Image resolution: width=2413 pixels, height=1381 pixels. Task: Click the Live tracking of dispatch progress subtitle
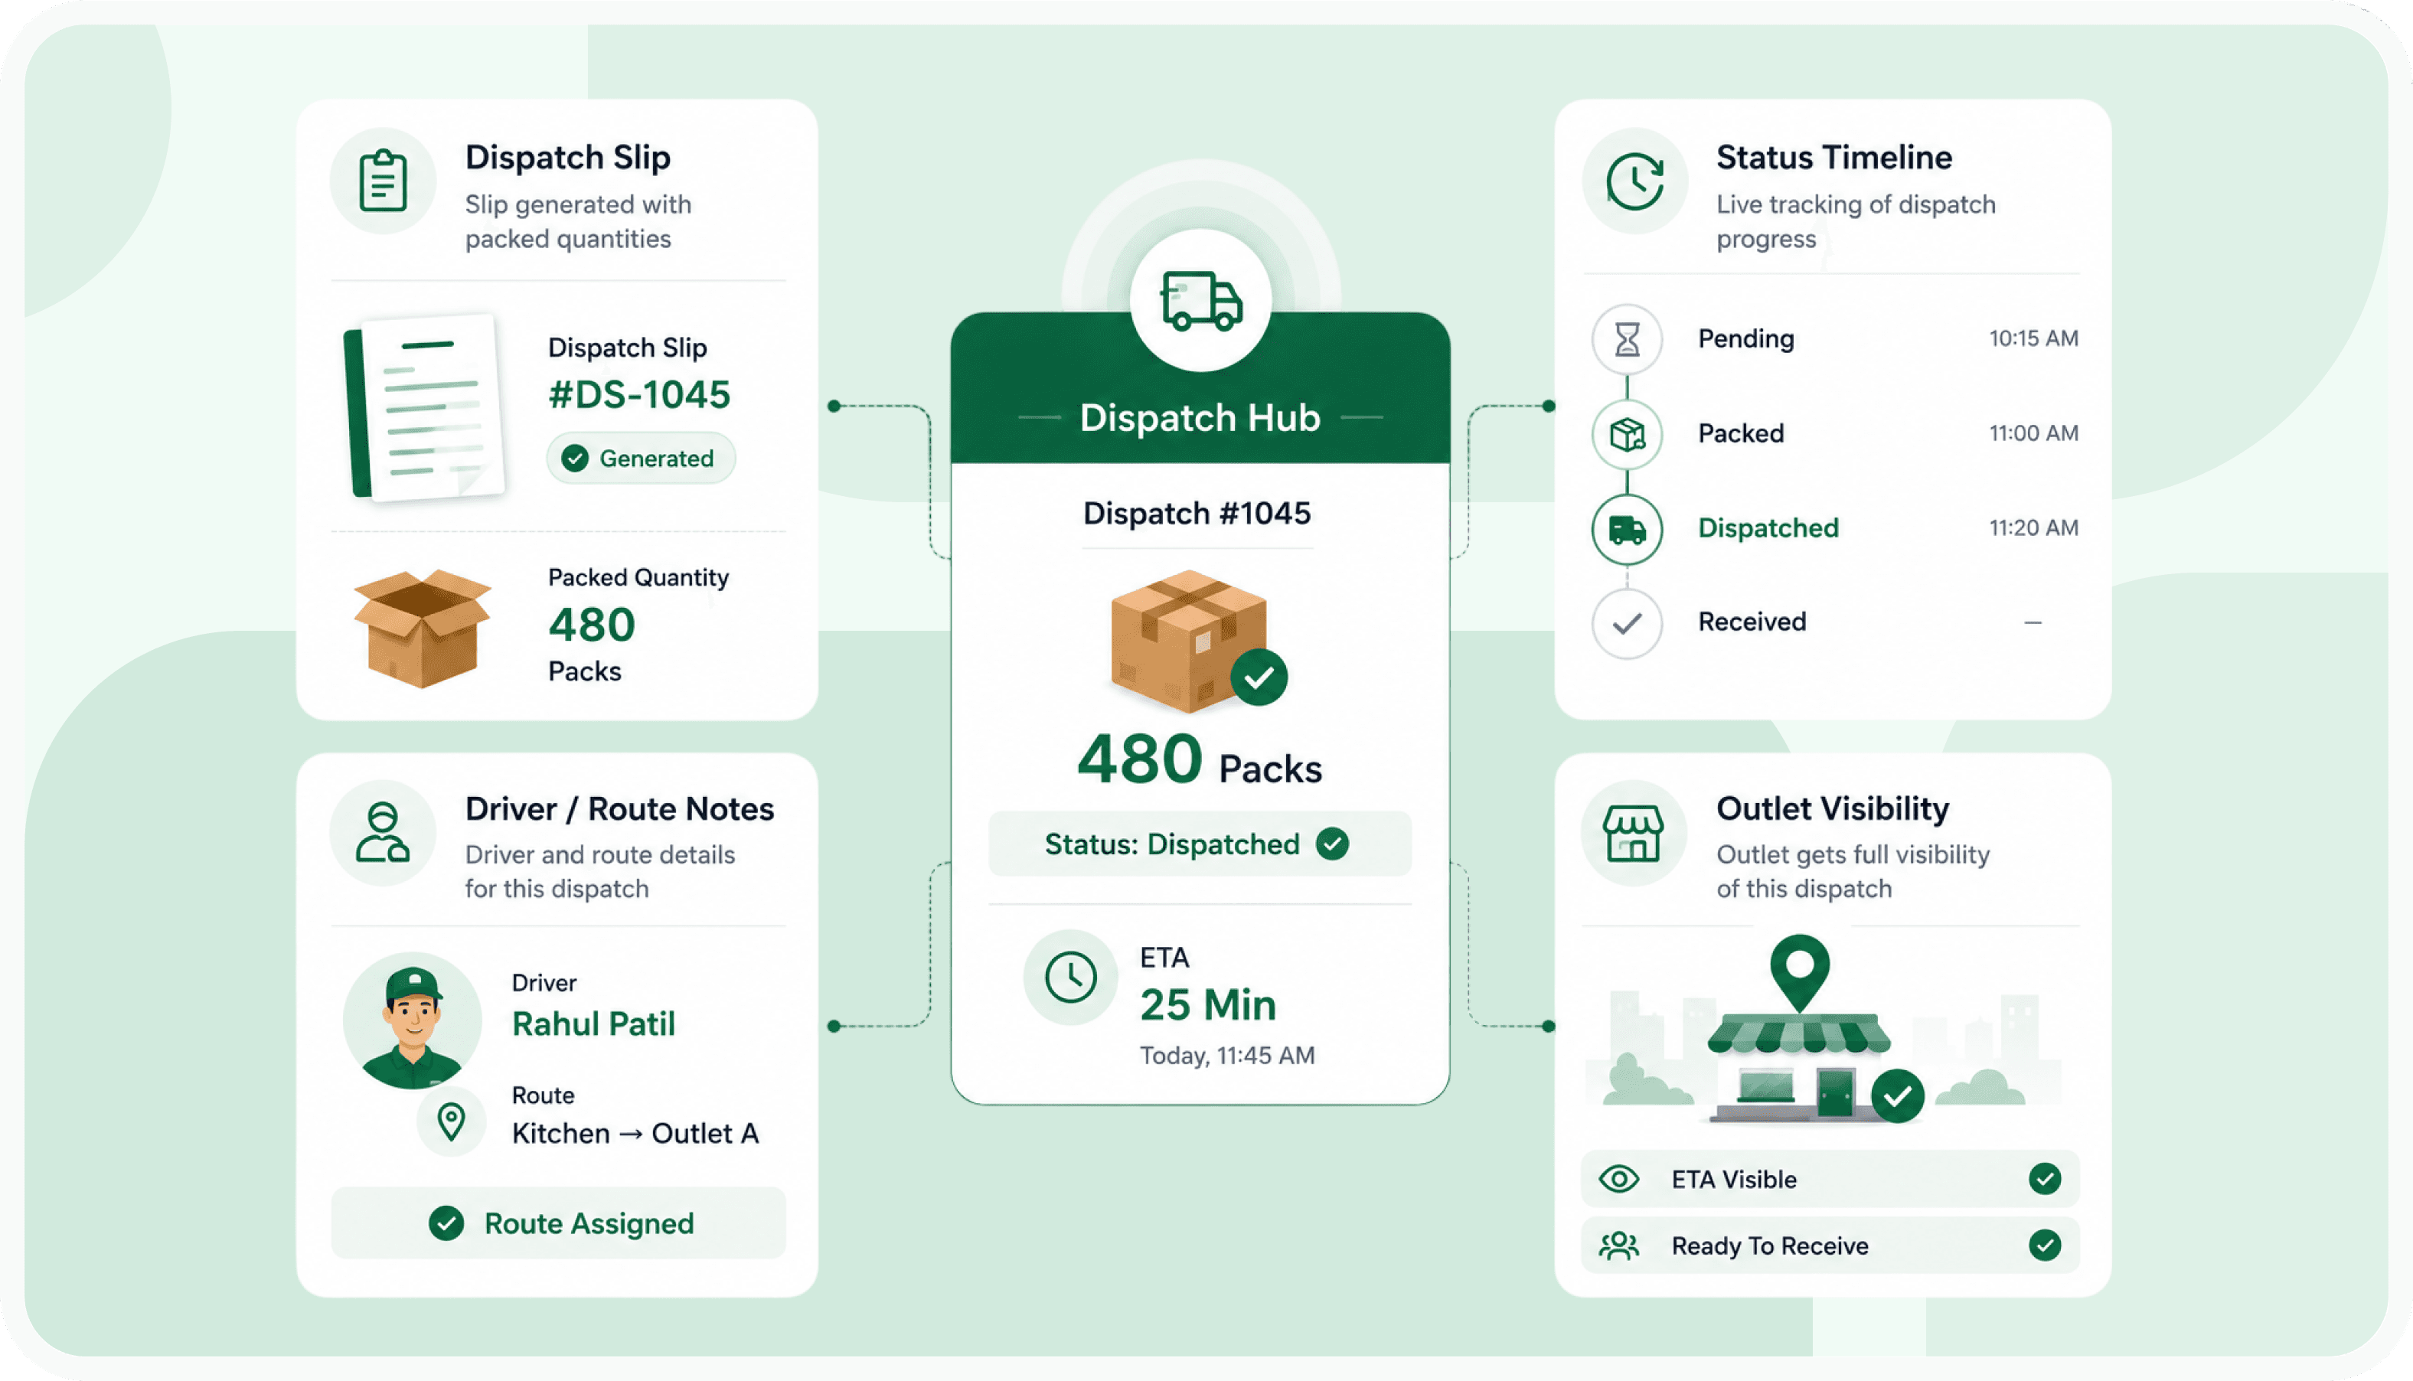click(x=1855, y=222)
